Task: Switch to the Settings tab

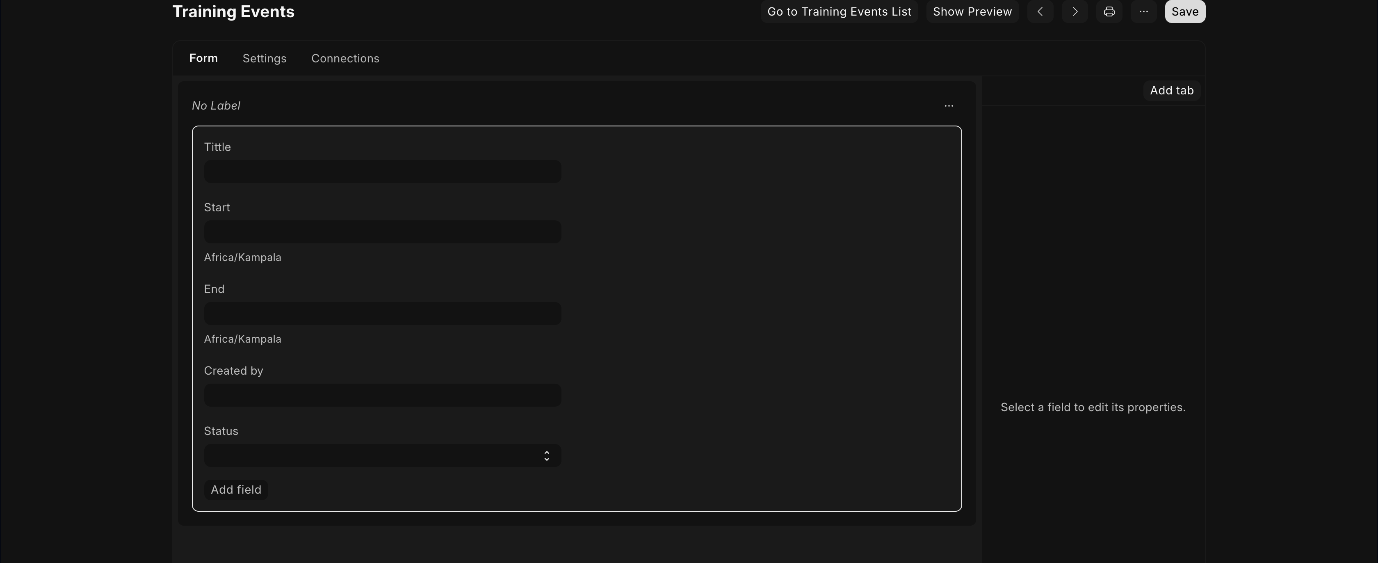Action: tap(264, 58)
